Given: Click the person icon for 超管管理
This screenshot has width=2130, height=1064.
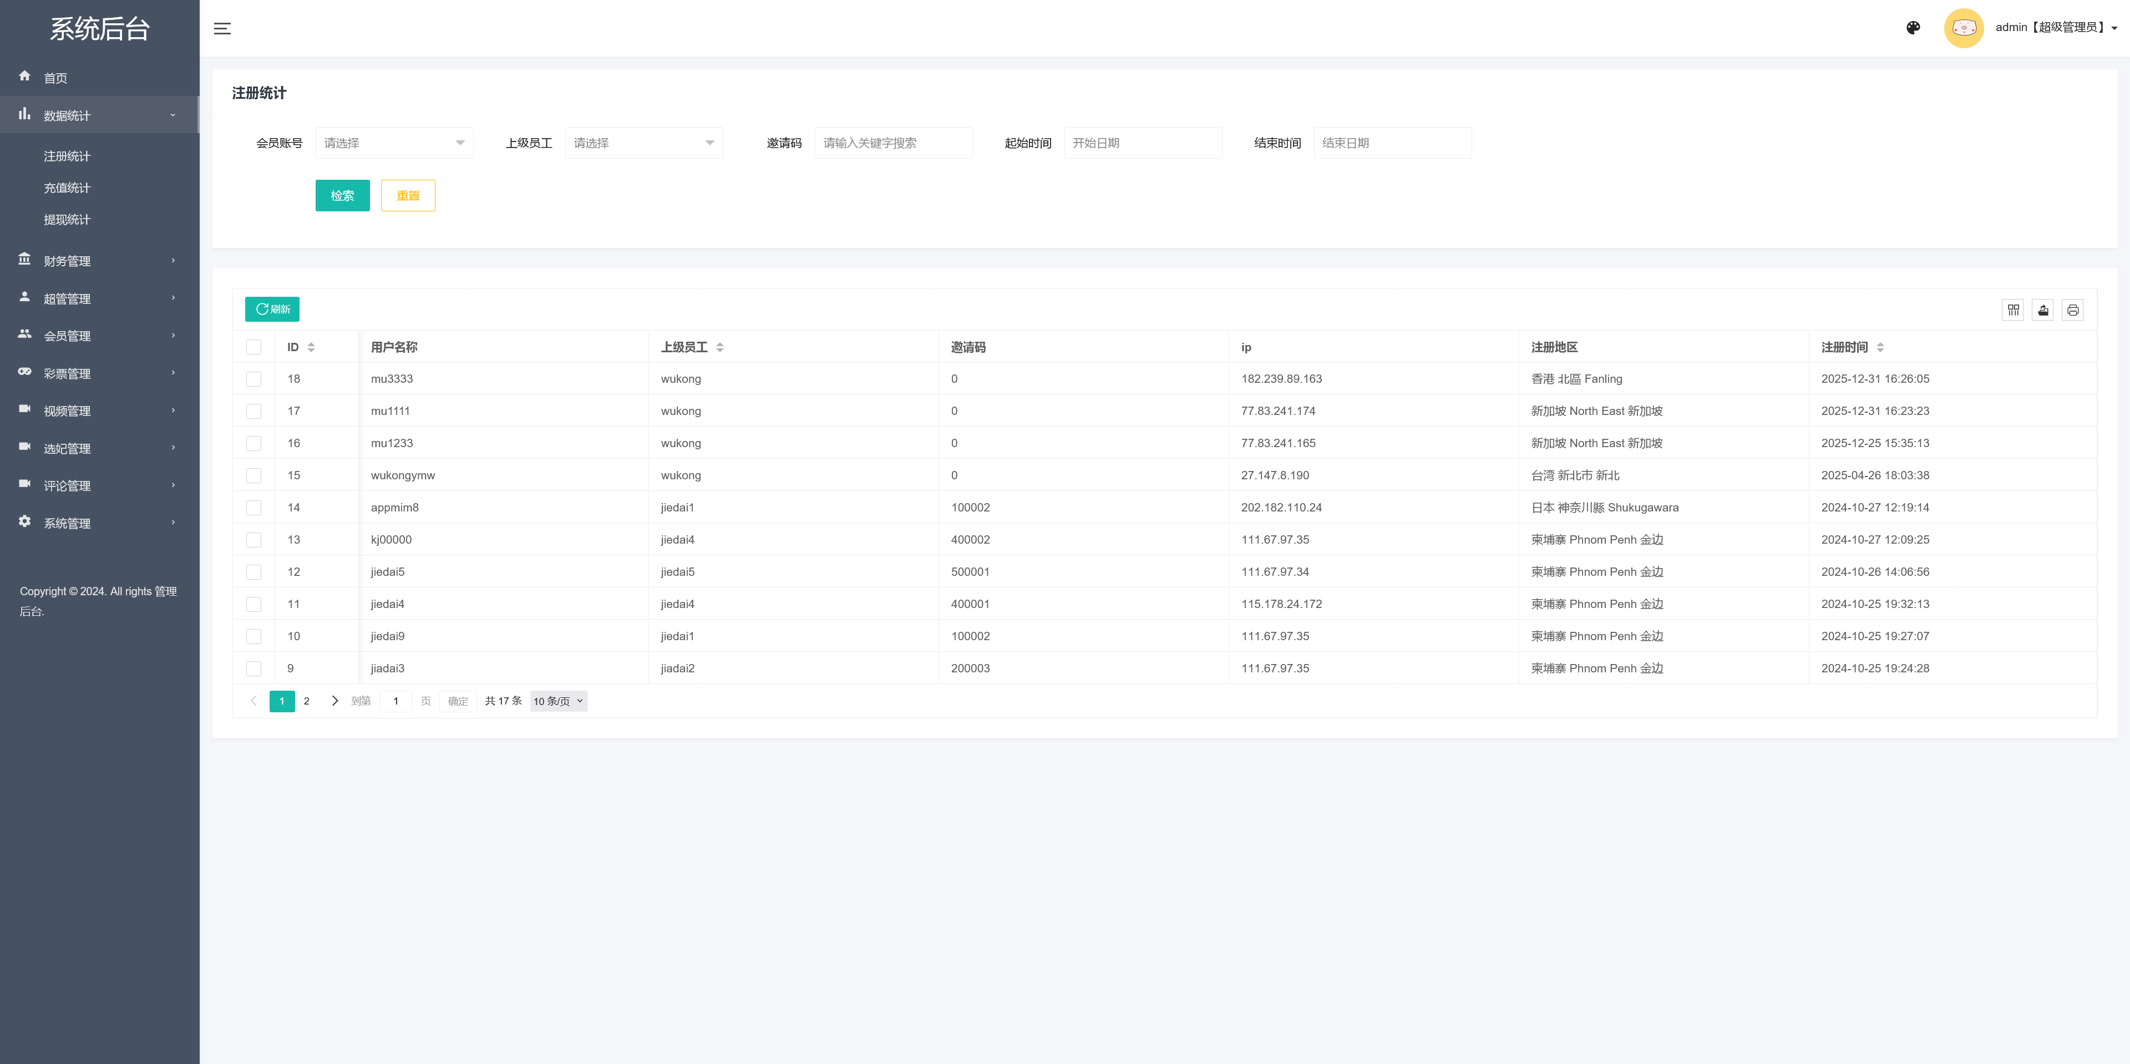Looking at the screenshot, I should [25, 297].
